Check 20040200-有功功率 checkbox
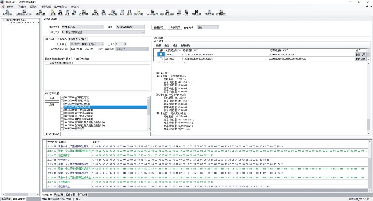373x201 pixels. (62, 128)
